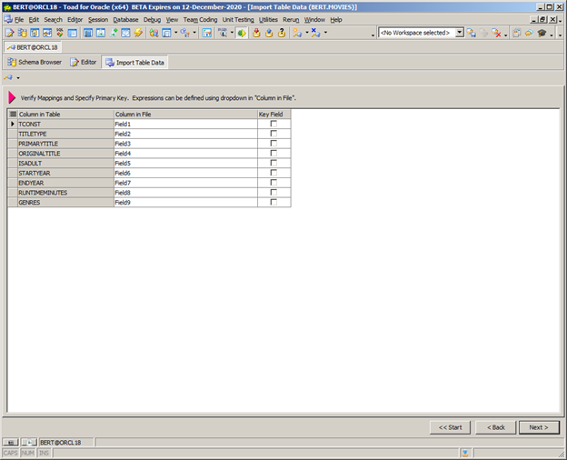The width and height of the screenshot is (567, 460).
Task: Open a new Editor from the toolbar pencil icon
Action: [10, 33]
